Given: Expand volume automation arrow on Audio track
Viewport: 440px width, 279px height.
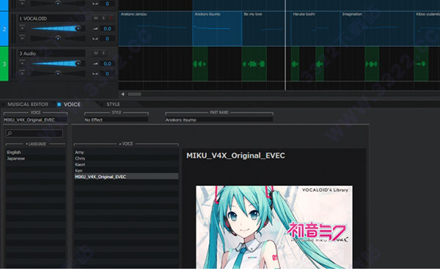Looking at the screenshot, I should coord(22,63).
